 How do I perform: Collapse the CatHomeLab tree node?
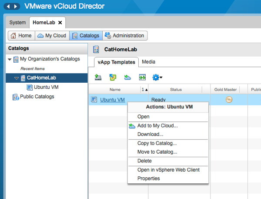tap(17, 78)
